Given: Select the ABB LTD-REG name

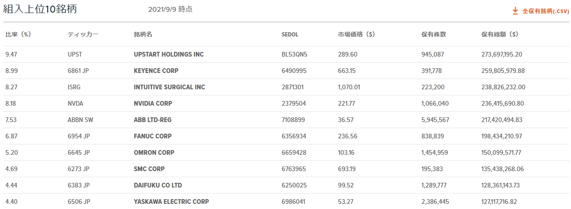Looking at the screenshot, I should point(152,120).
